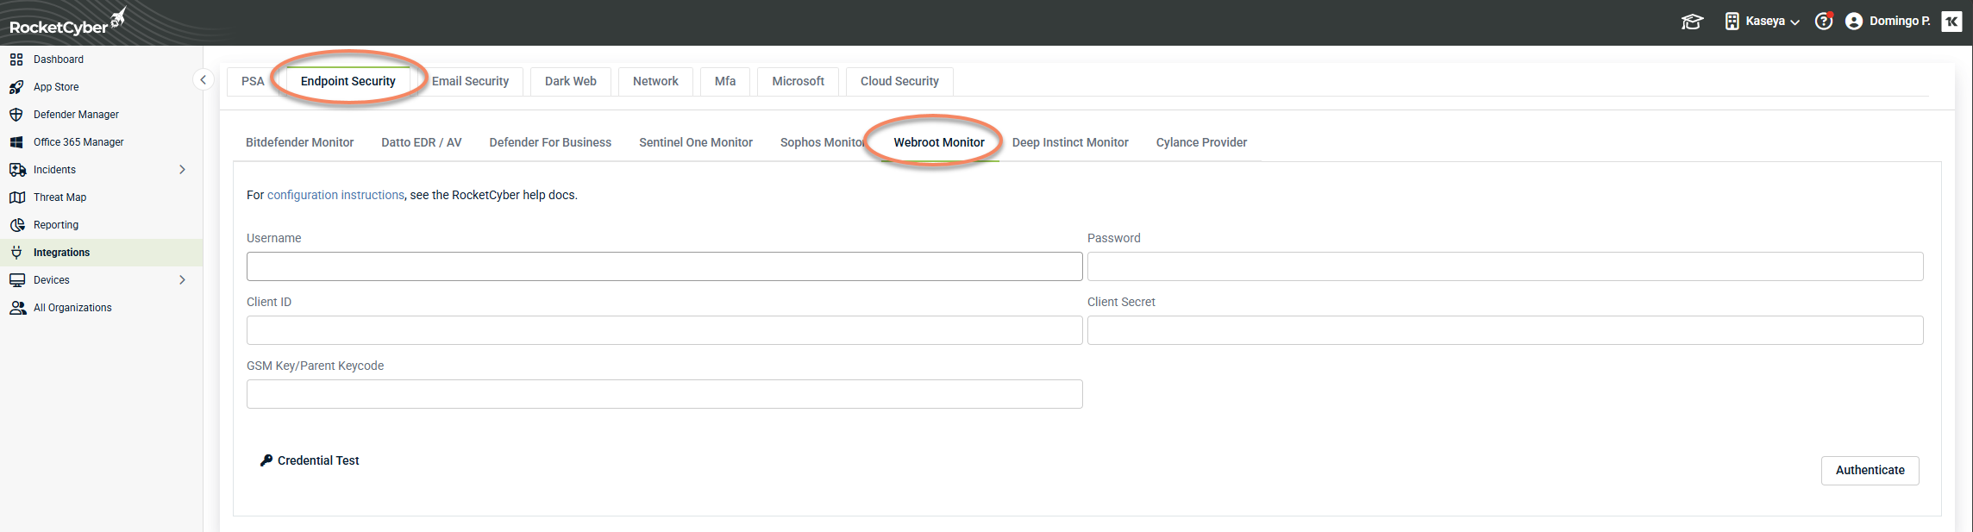Click the Defender Manager shield icon
This screenshot has height=532, width=1973.
coord(16,115)
